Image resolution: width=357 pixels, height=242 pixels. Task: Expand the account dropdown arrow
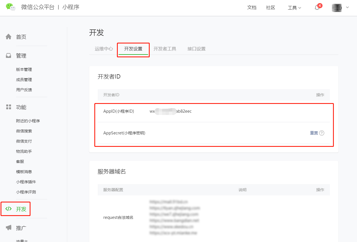coord(347,8)
